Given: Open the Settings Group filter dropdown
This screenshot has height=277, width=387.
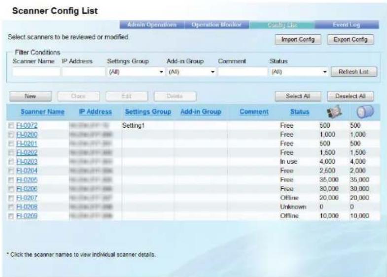Looking at the screenshot, I should (x=136, y=72).
